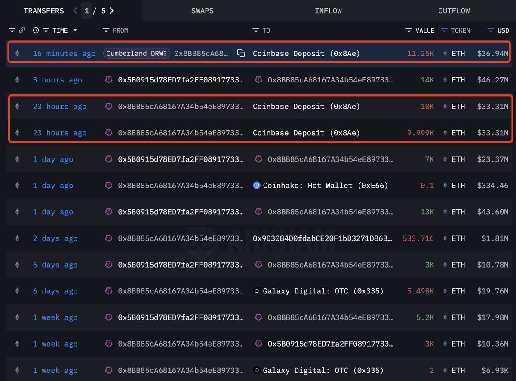516x381 pixels.
Task: Click the ETH token label in the $23.37M row
Action: tap(458, 159)
